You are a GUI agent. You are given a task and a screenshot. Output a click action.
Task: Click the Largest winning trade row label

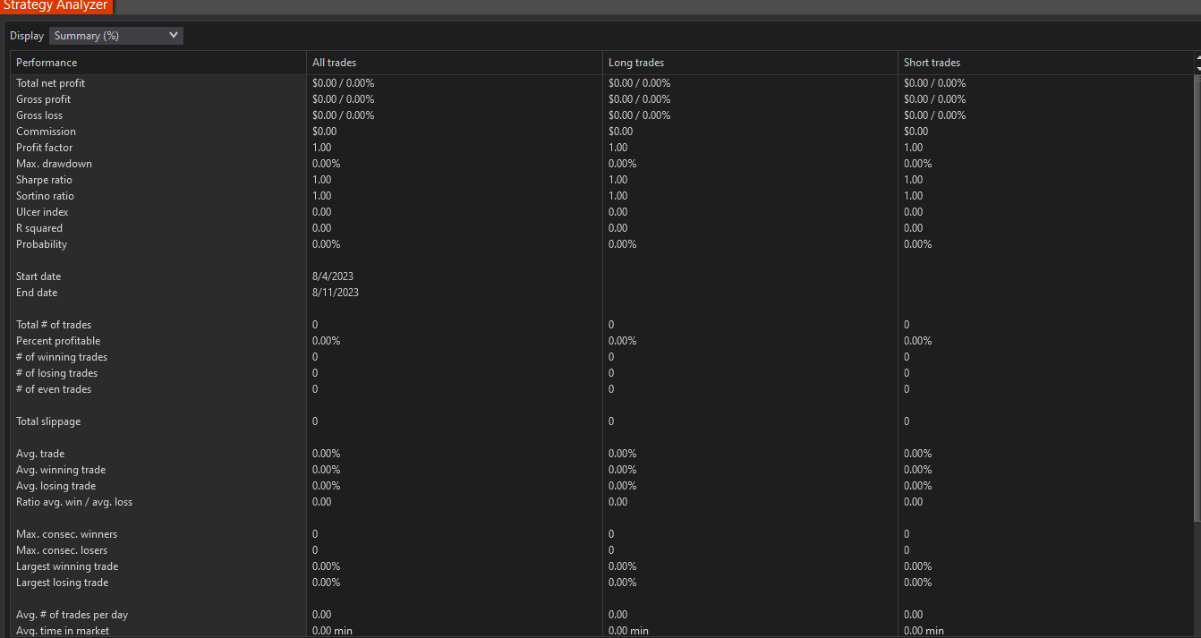coord(67,566)
